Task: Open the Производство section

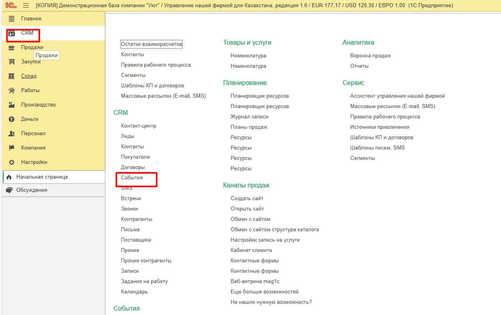Action: pos(53,105)
